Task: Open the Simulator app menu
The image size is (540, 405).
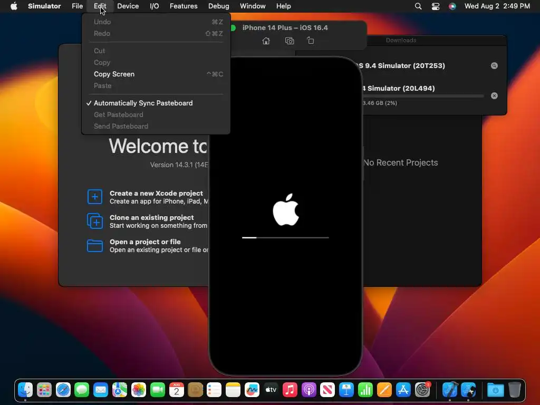Action: coord(44,6)
